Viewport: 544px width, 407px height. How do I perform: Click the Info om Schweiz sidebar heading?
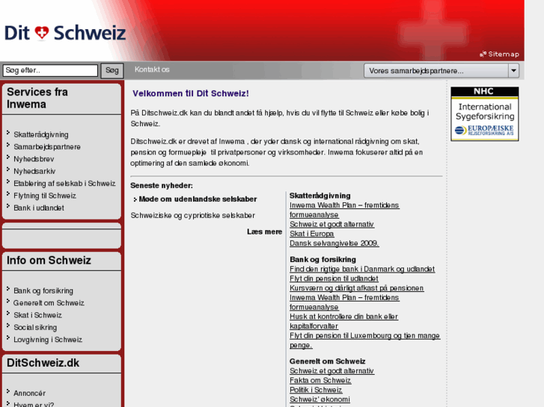(x=49, y=261)
